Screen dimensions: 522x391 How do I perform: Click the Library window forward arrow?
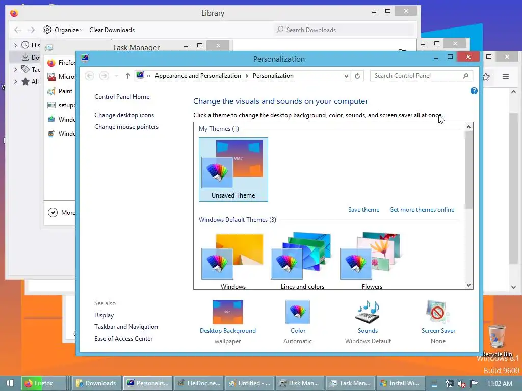31,30
